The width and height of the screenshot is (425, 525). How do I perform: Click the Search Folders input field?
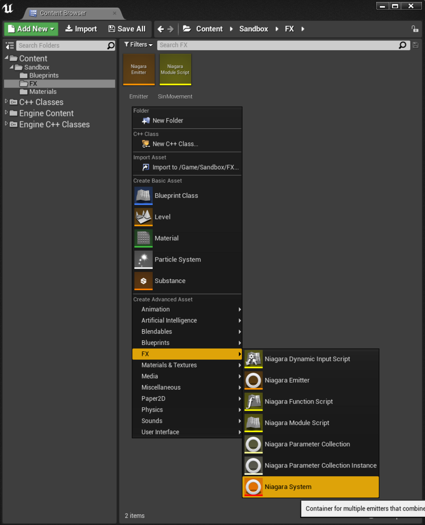(66, 46)
